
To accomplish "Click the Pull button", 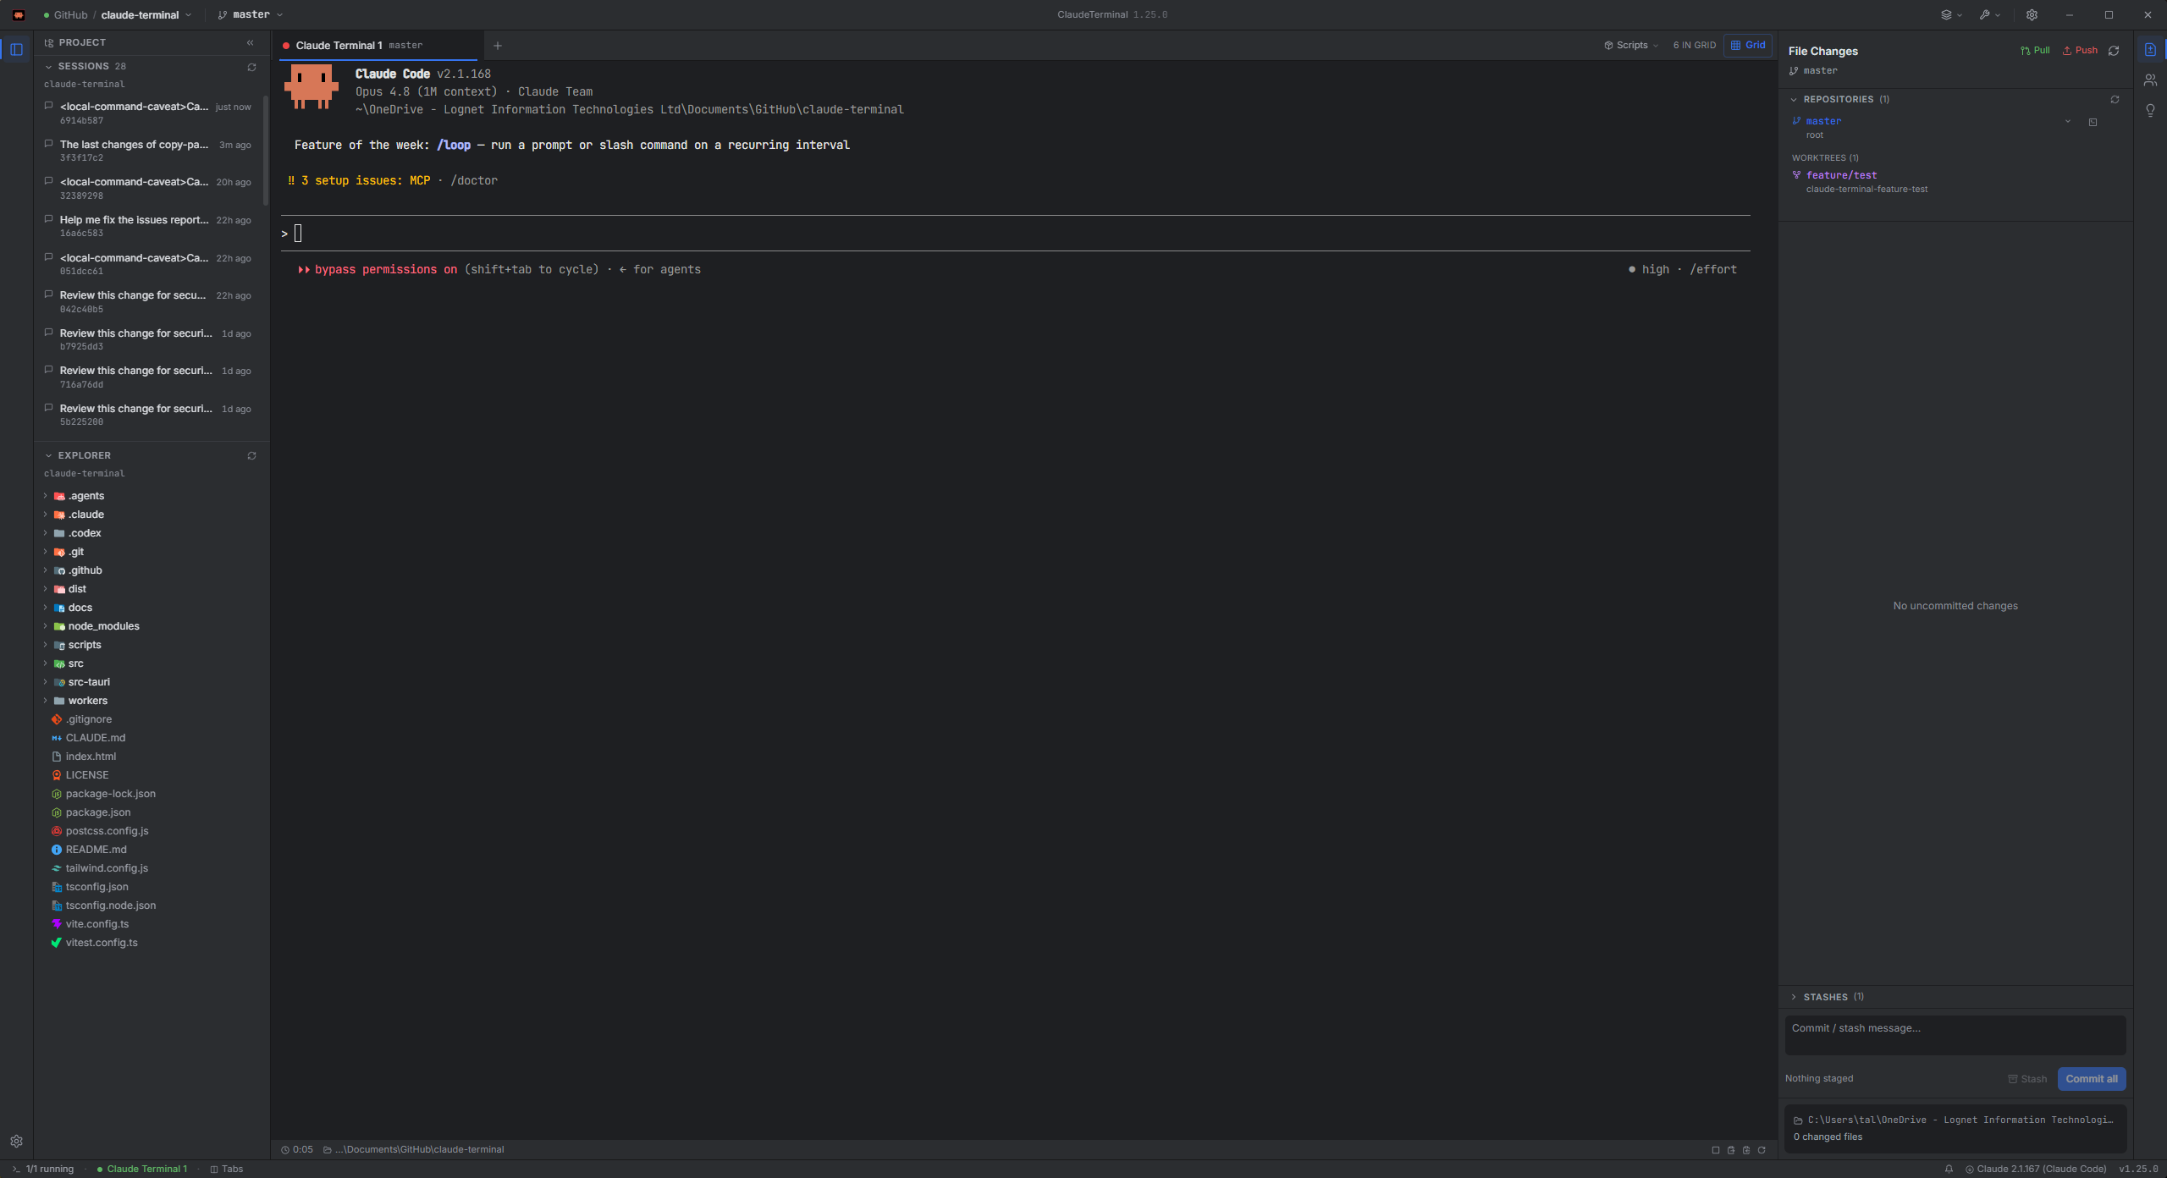I will 2035,51.
